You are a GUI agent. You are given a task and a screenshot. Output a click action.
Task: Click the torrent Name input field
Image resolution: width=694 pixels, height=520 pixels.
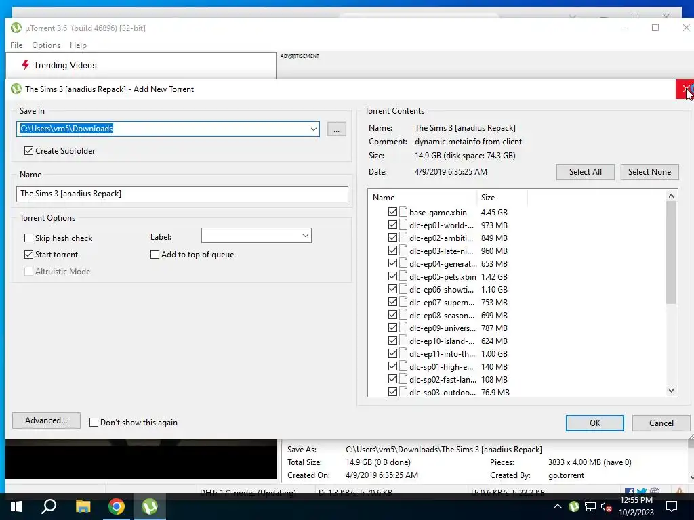coord(182,194)
